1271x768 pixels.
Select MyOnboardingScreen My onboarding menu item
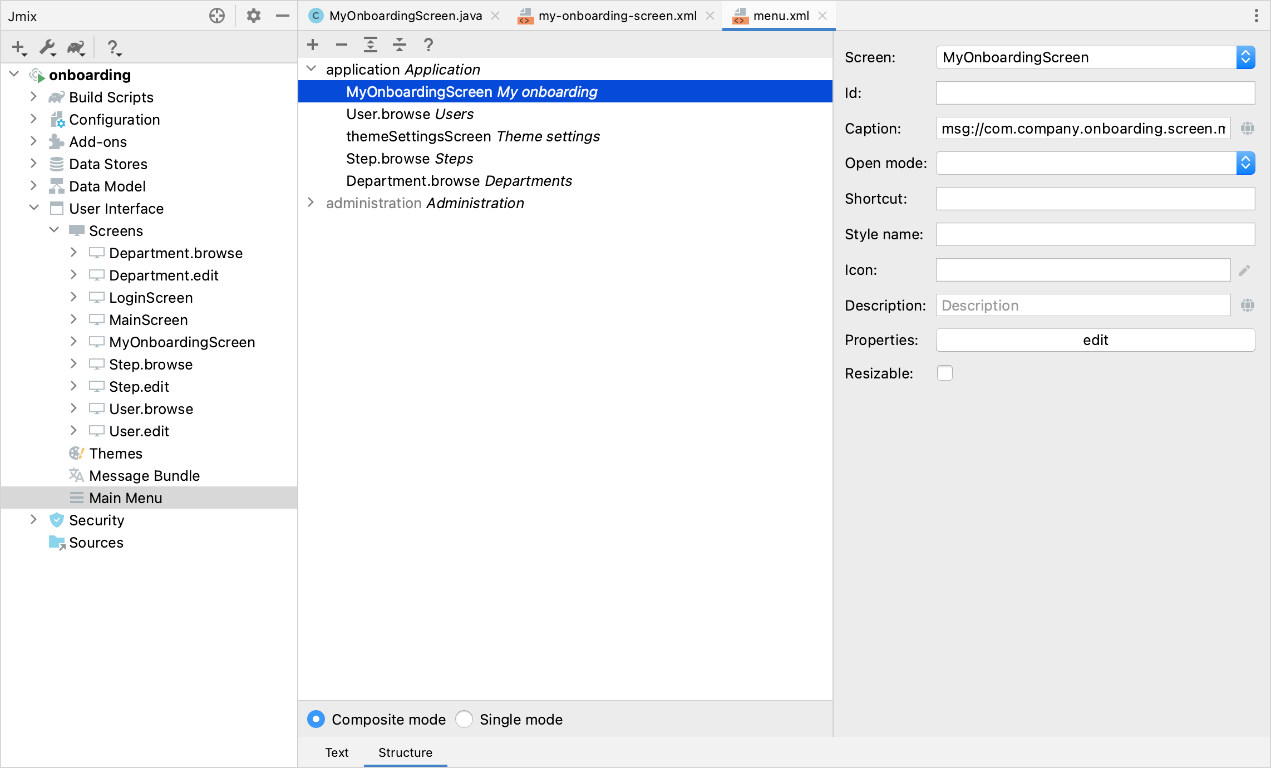[565, 91]
